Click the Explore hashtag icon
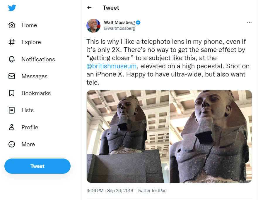The height and width of the screenshot is (200, 263). pos(12,42)
